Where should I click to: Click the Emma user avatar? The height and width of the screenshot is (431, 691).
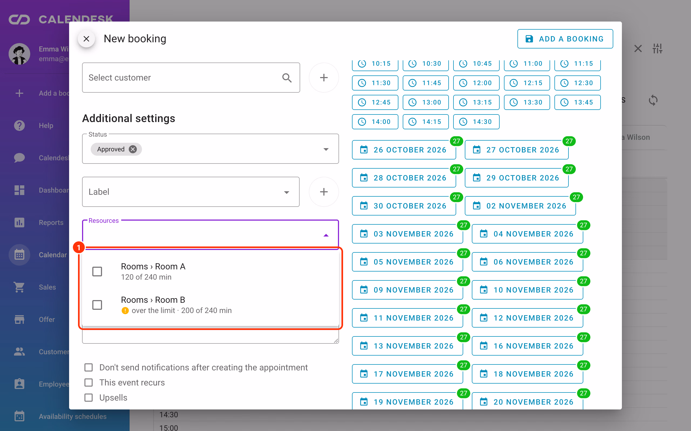19,54
